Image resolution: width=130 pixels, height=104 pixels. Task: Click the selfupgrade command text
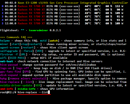(9, 51)
